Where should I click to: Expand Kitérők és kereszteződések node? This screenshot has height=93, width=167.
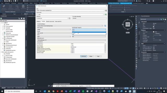pyautogui.click(x=3, y=35)
